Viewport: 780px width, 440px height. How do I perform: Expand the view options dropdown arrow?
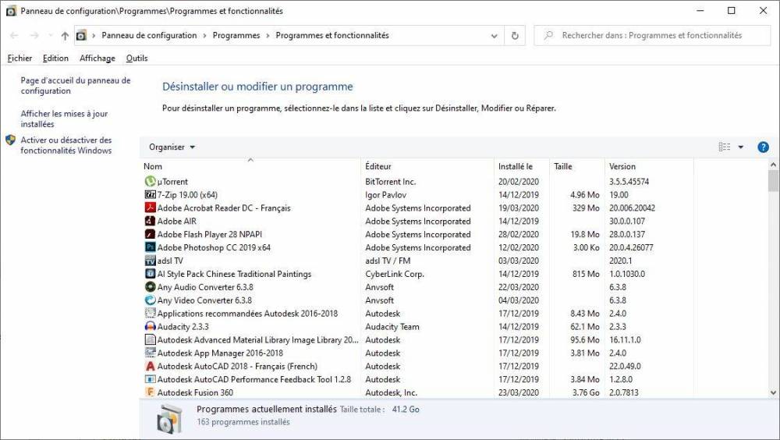(741, 147)
